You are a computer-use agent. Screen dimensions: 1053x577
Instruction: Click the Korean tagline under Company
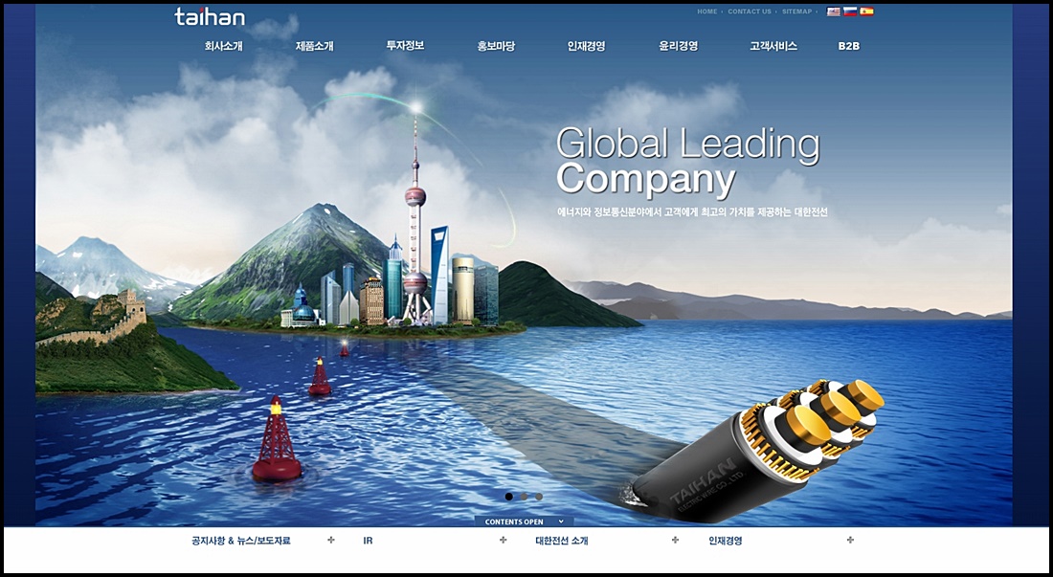pyautogui.click(x=692, y=212)
